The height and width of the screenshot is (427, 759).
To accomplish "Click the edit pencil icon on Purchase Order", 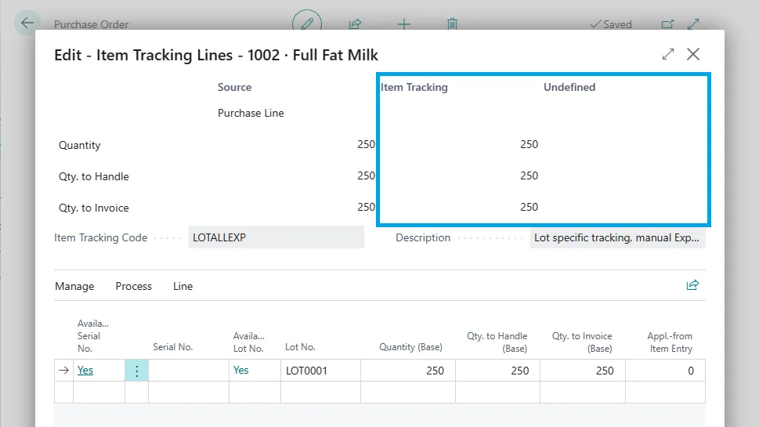I will (307, 24).
